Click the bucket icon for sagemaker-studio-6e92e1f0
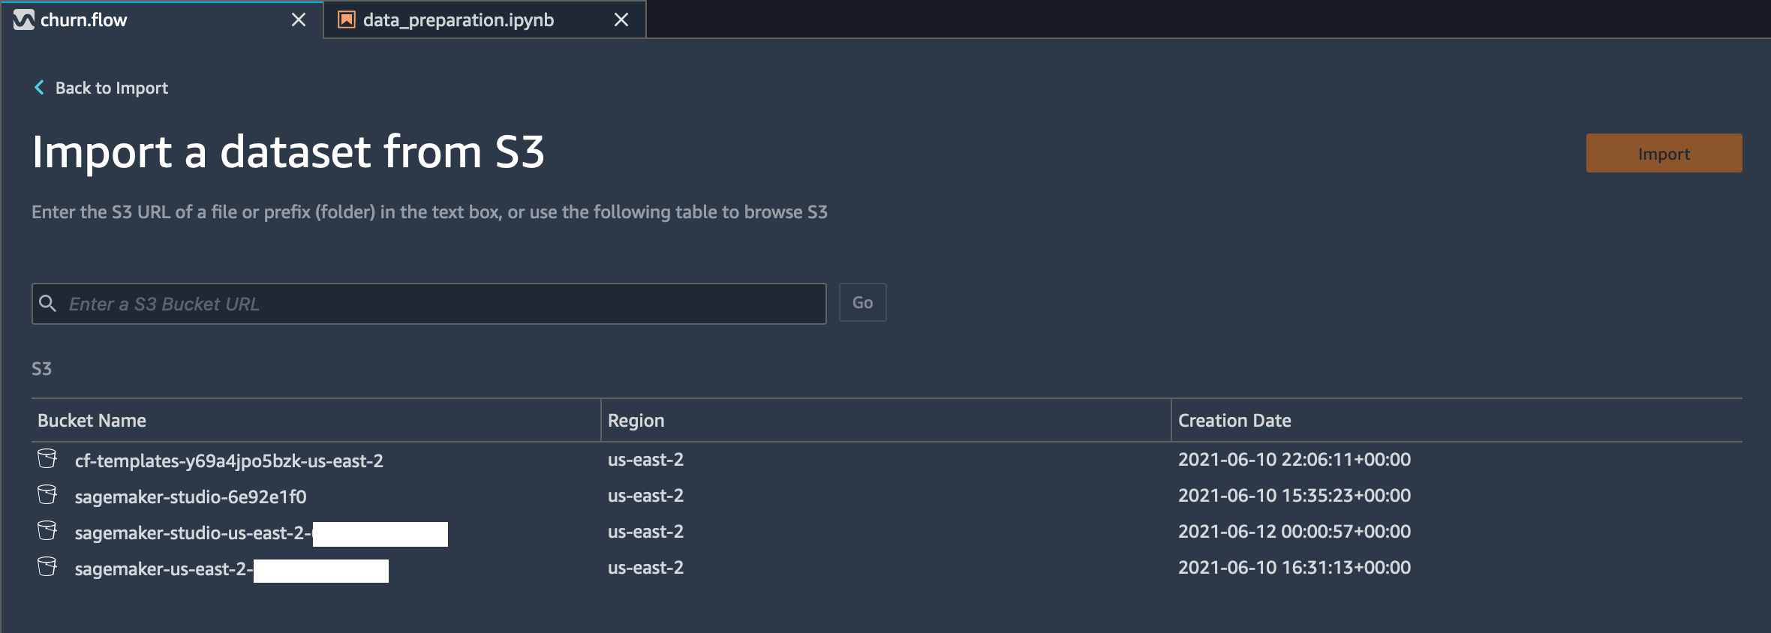The height and width of the screenshot is (633, 1771). pos(47,495)
